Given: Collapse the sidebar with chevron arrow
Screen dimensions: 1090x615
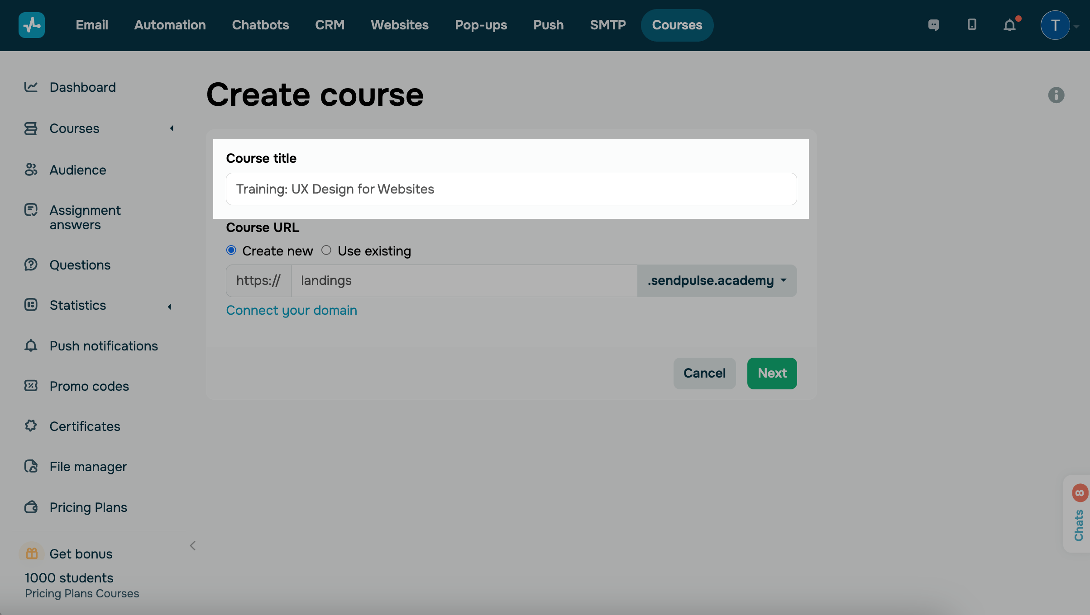Looking at the screenshot, I should point(193,546).
